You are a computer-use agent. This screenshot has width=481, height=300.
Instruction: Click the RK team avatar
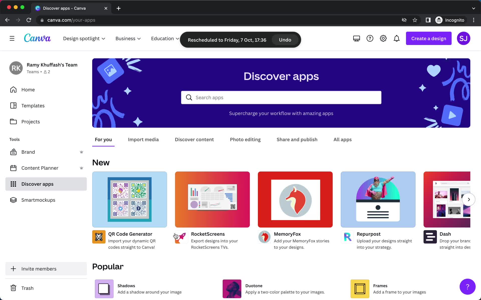[x=16, y=68]
